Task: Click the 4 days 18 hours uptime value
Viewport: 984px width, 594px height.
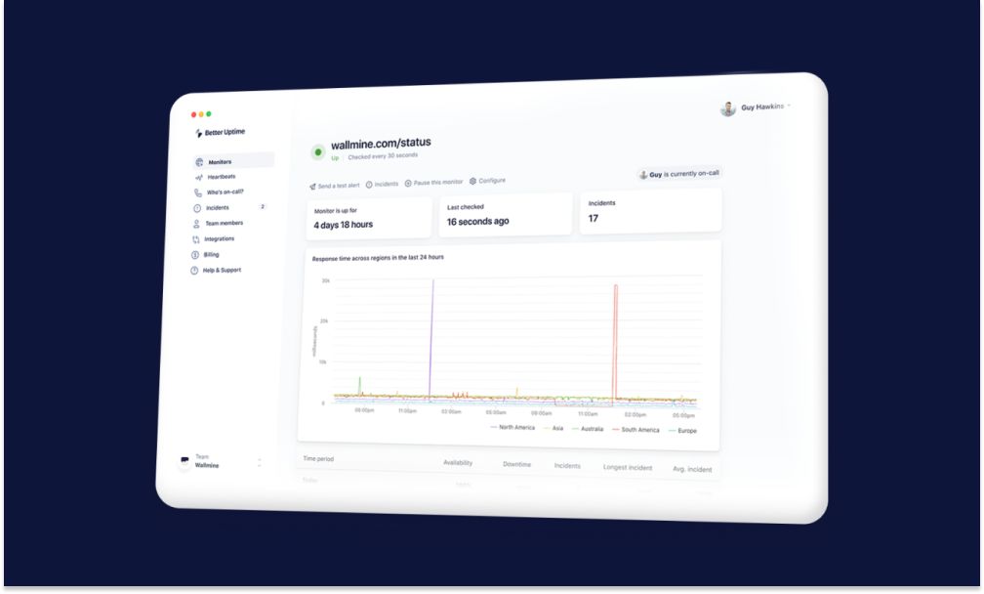Action: click(344, 225)
